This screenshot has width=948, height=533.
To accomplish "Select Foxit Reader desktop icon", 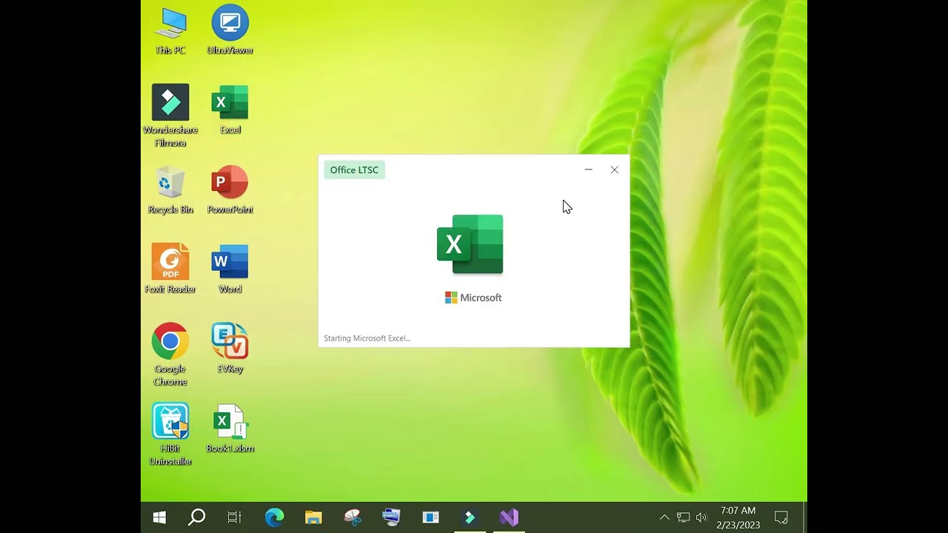I will [170, 269].
